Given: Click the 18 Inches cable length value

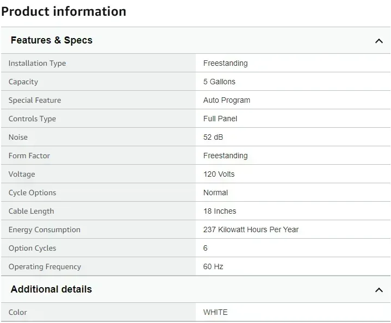Looking at the screenshot, I should click(220, 211).
